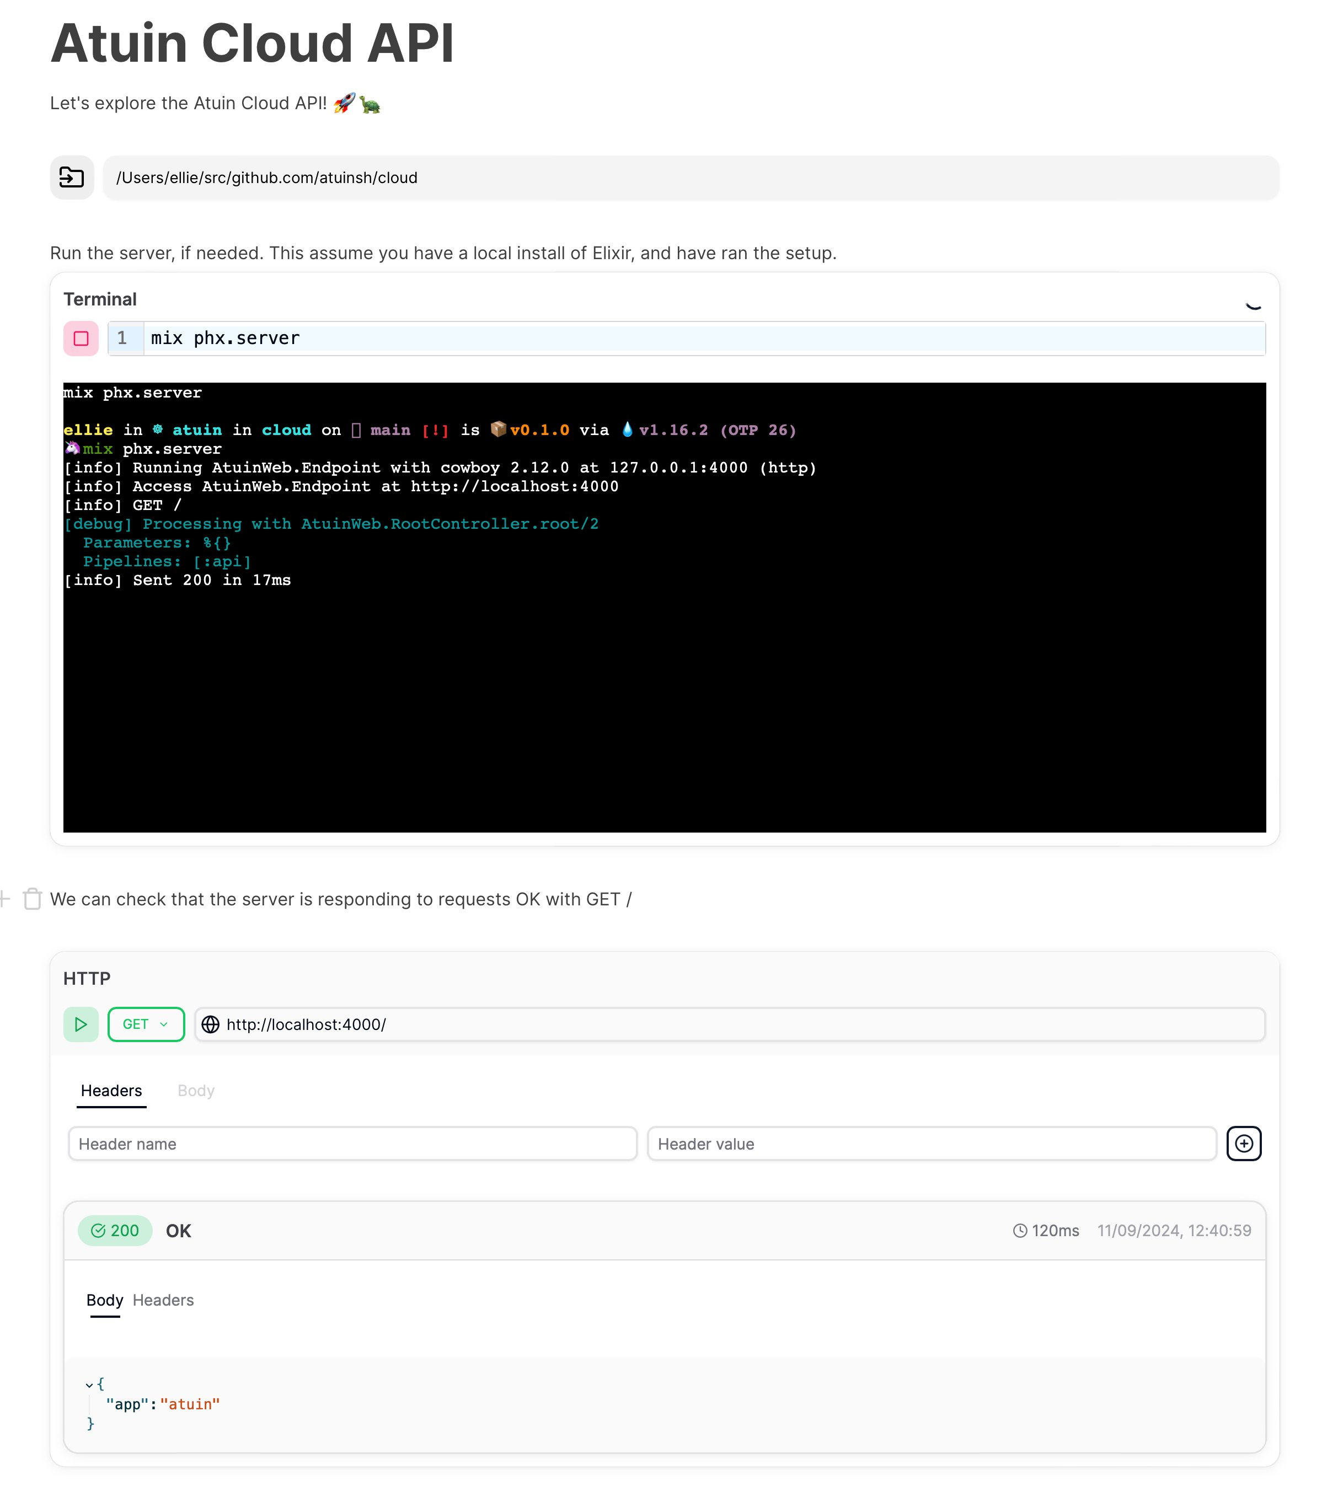Run the HTTP GET request
The image size is (1338, 1492).
(80, 1024)
